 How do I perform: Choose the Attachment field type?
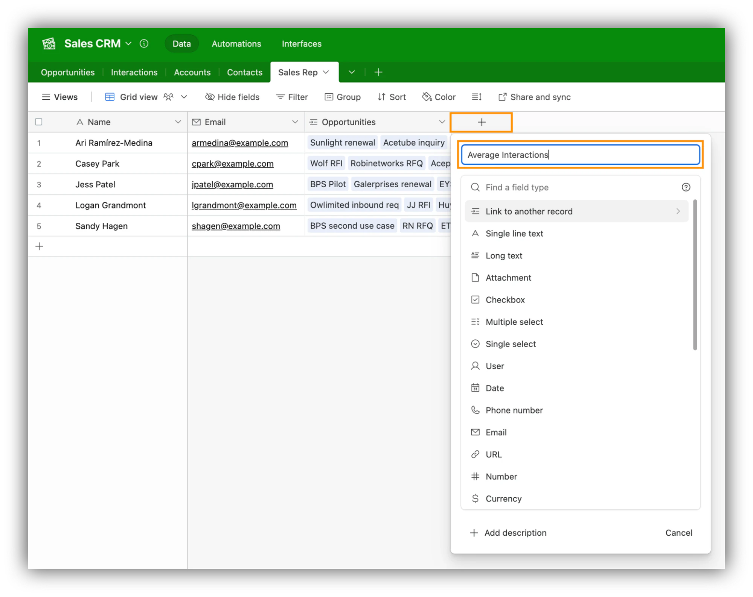coord(577,278)
